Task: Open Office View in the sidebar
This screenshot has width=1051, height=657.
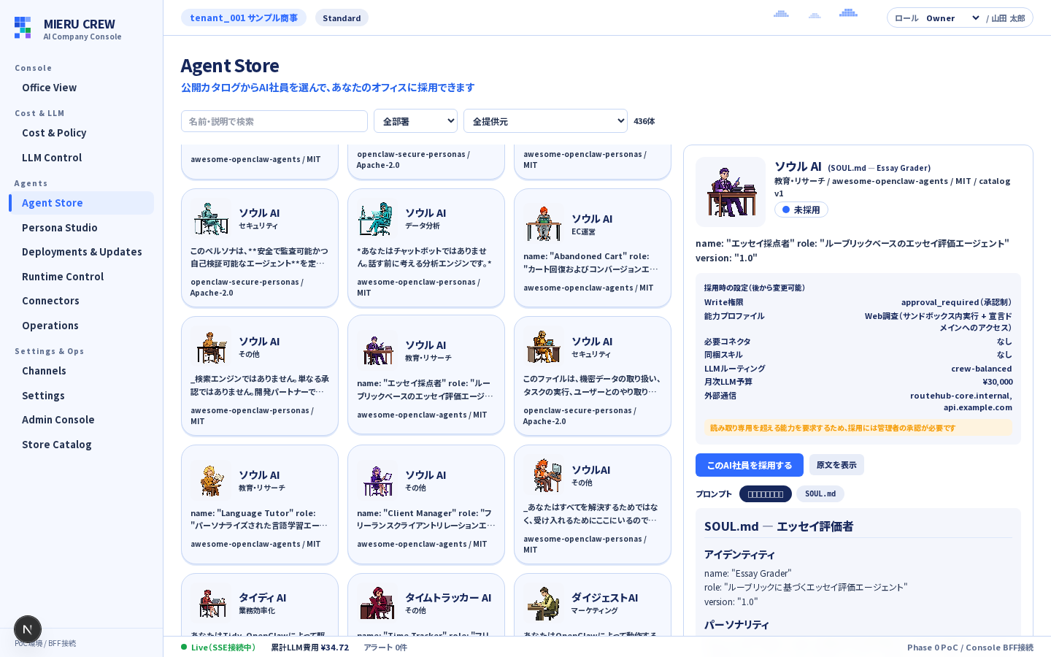Action: point(81,88)
